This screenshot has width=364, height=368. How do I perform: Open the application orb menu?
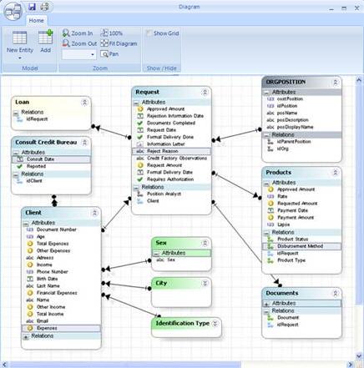click(x=13, y=12)
